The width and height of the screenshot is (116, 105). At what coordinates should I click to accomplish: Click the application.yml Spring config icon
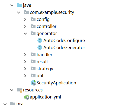pos(26,97)
